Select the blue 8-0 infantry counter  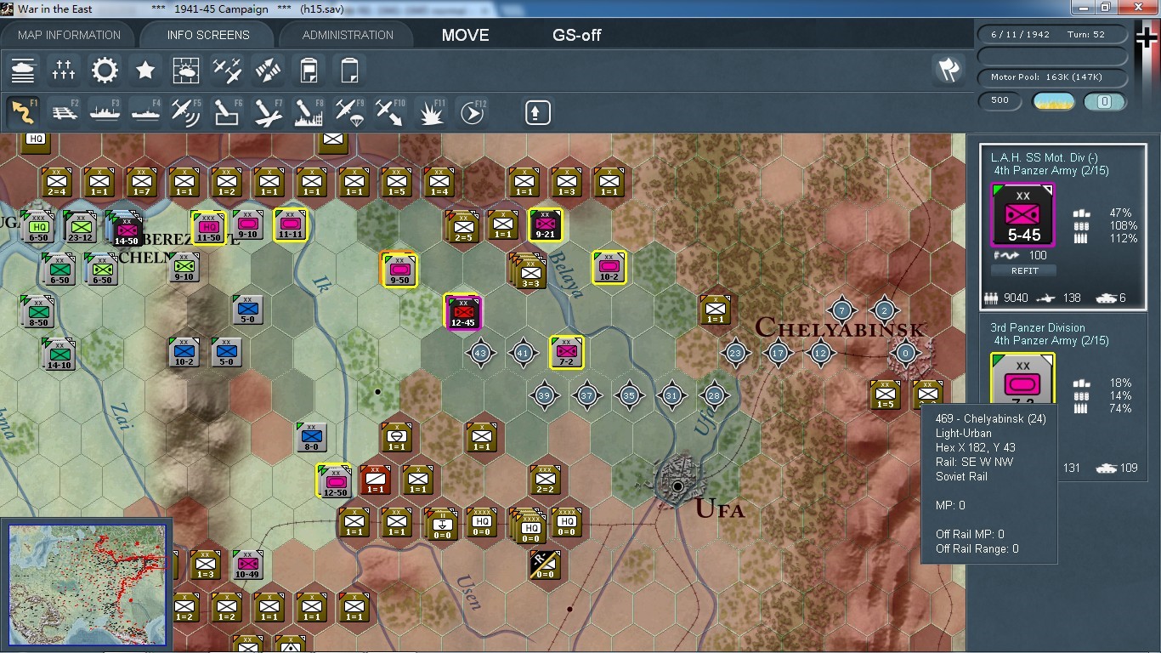[312, 437]
